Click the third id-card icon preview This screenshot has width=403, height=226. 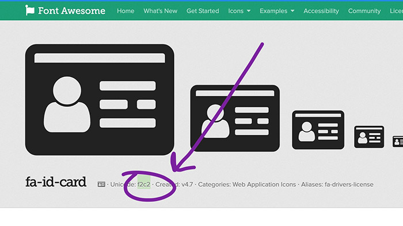[x=318, y=130]
